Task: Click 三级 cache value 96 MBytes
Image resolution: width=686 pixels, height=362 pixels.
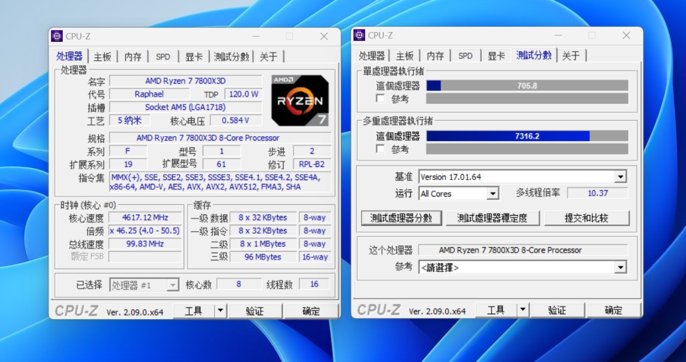Action: 263,257
